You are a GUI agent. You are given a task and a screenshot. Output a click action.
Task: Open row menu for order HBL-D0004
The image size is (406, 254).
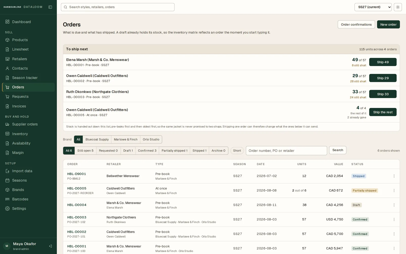click(394, 205)
